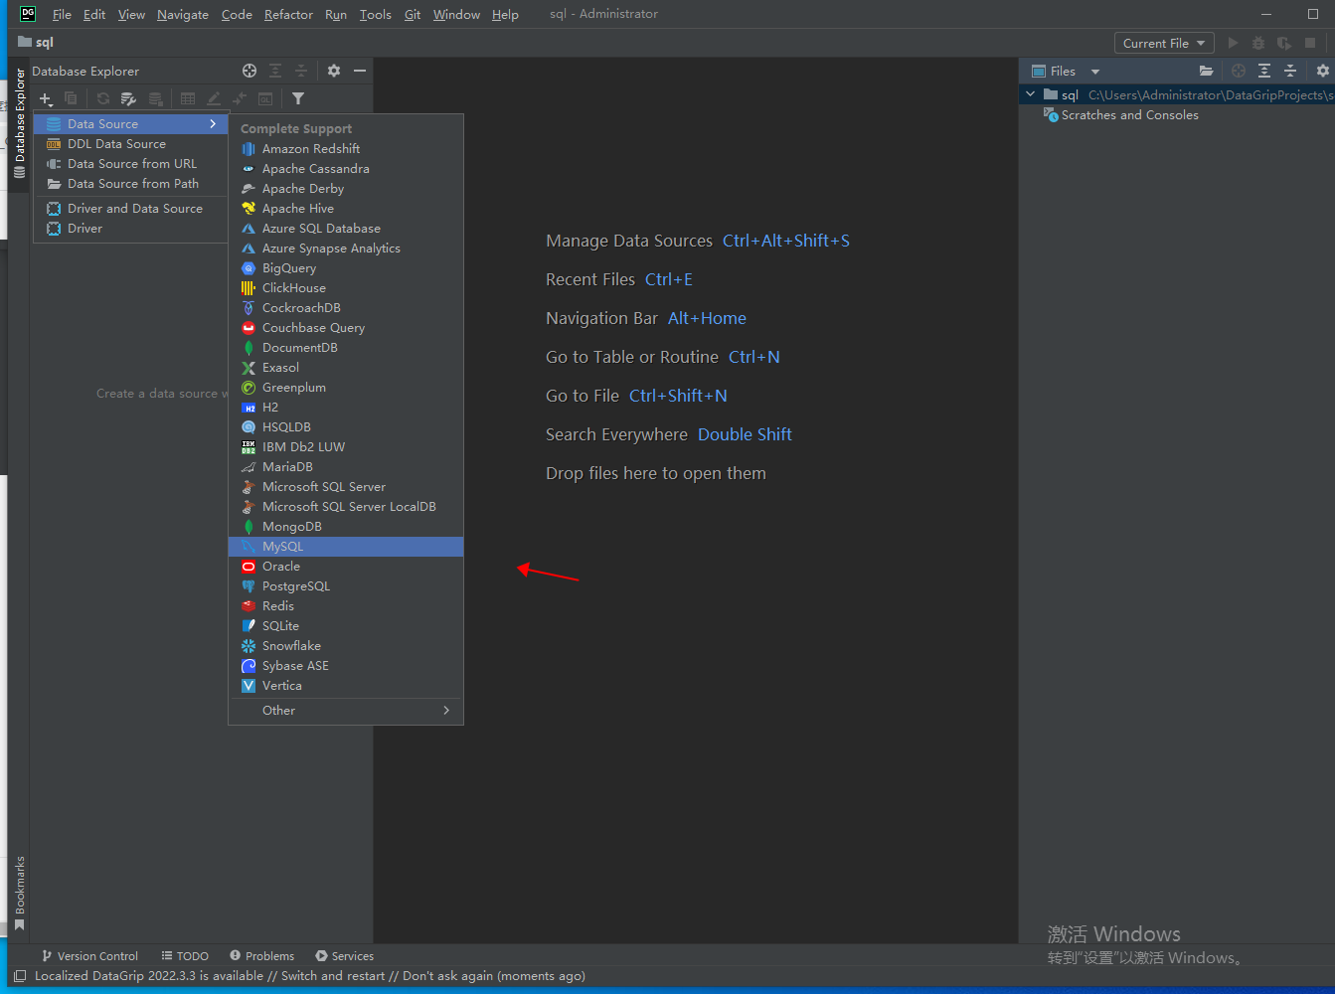Image resolution: width=1335 pixels, height=994 pixels.
Task: Click the Select Opened File target icon in Database Explorer
Action: click(250, 71)
